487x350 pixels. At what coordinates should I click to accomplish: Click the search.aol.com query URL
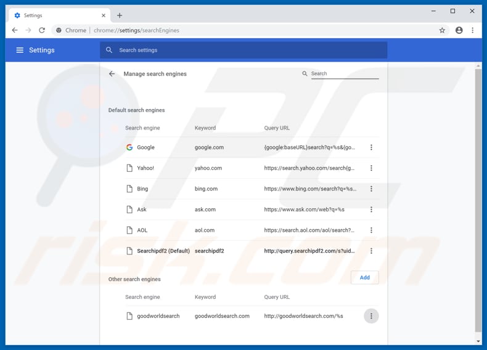click(x=309, y=230)
